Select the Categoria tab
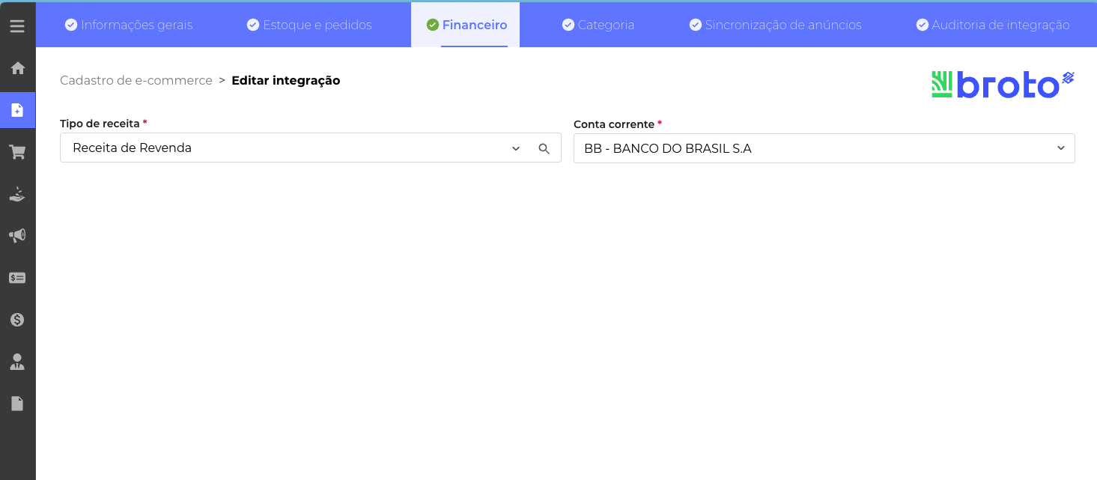This screenshot has width=1097, height=480. click(598, 25)
